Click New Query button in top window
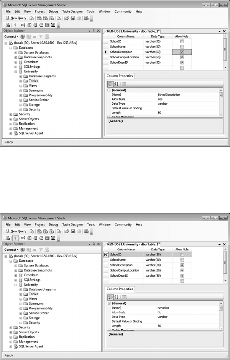Image resolution: width=230 pixels, height=360 pixels. (16, 18)
